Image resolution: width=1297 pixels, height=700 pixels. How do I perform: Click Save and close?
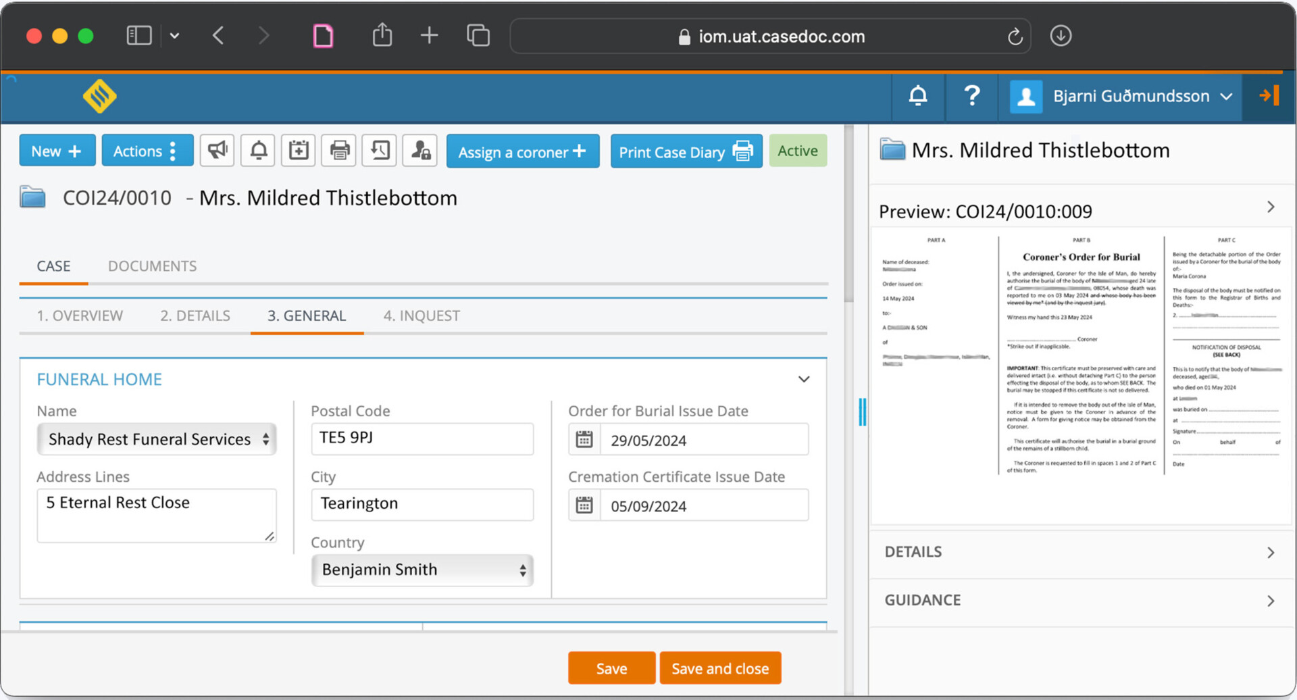point(720,668)
